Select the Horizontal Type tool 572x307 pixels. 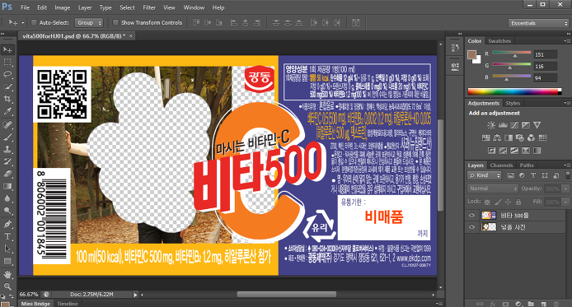pyautogui.click(x=7, y=237)
